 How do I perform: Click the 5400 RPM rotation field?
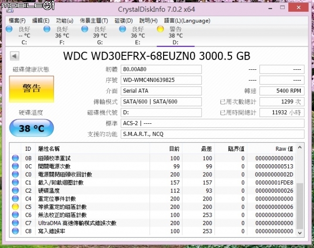pos(282,91)
